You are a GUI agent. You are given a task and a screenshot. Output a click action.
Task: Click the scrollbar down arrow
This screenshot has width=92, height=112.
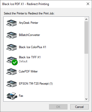(x=86, y=99)
